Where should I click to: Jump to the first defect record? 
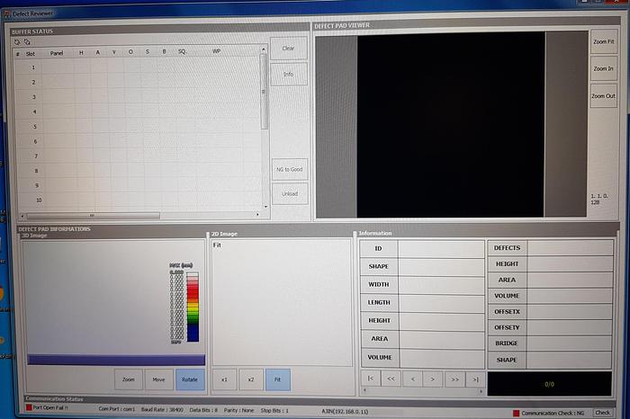point(370,379)
